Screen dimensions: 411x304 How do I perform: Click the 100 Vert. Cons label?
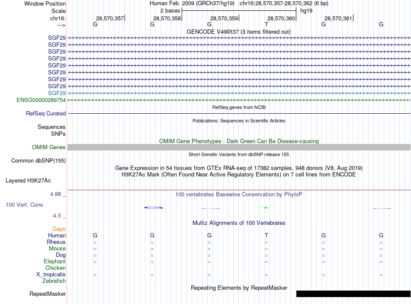(x=24, y=205)
